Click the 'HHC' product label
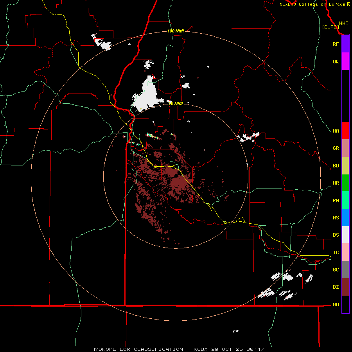 click(344, 23)
